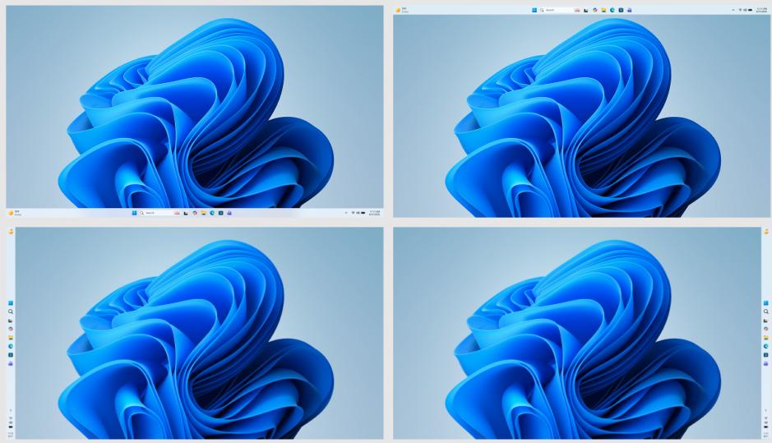Open Teams on the top-docked taskbar
Screen dimensions: 772x443
coord(629,10)
